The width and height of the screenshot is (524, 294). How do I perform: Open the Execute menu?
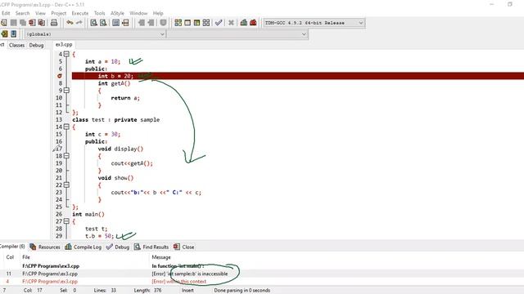[80, 13]
